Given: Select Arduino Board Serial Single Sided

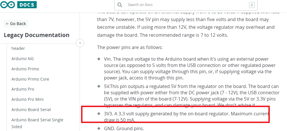Looking at the screenshot, I should pyautogui.click(x=37, y=123).
